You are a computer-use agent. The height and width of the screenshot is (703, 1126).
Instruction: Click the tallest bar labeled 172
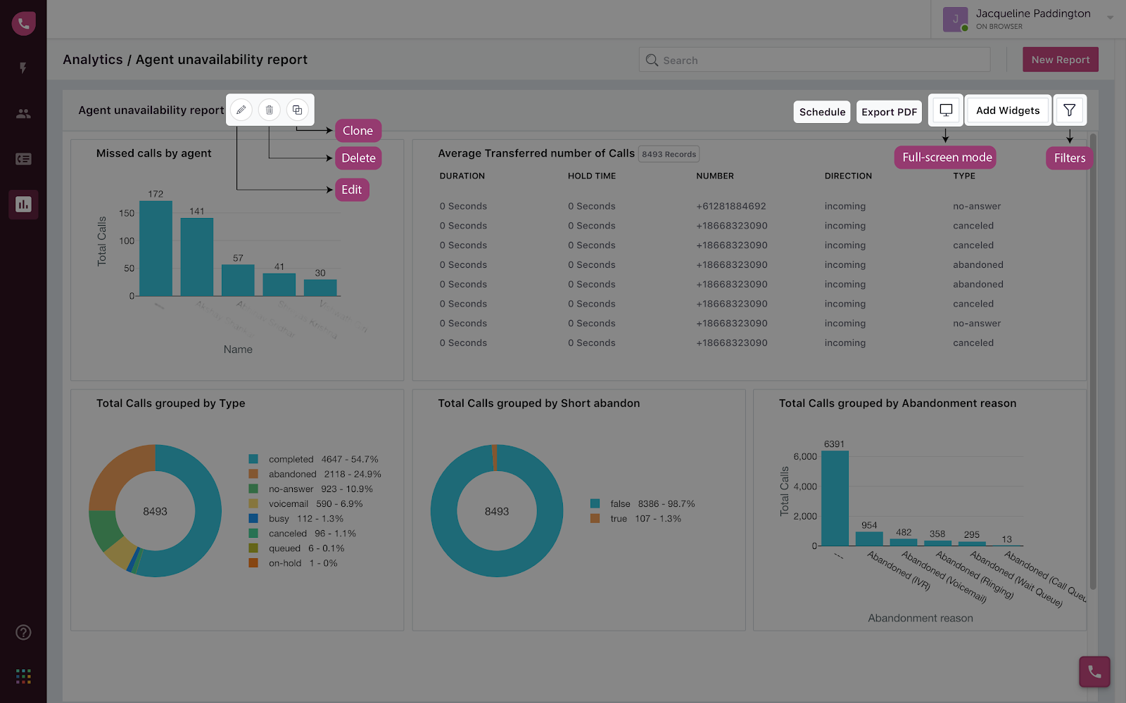tap(156, 248)
